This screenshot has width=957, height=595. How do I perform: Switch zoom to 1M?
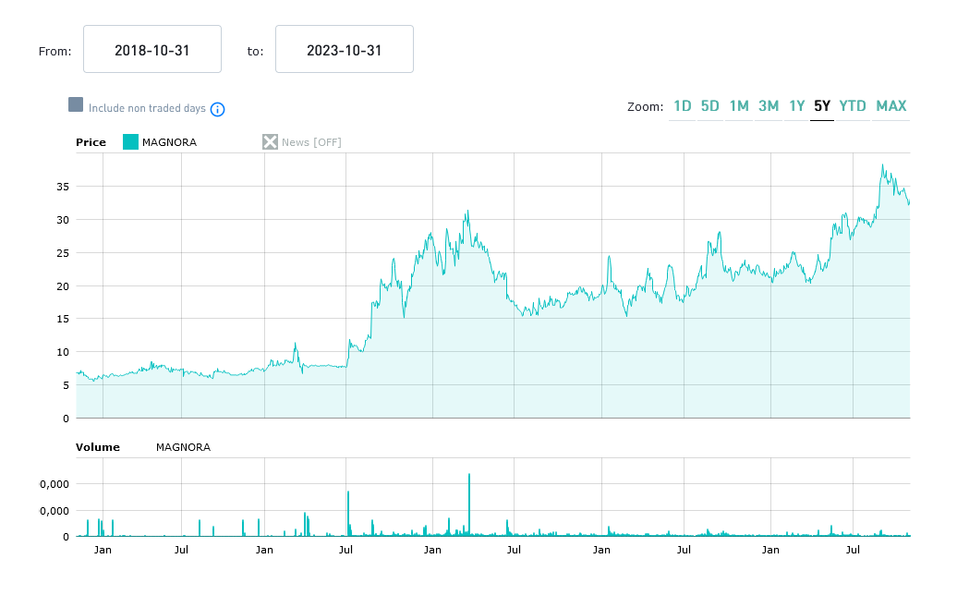point(739,106)
